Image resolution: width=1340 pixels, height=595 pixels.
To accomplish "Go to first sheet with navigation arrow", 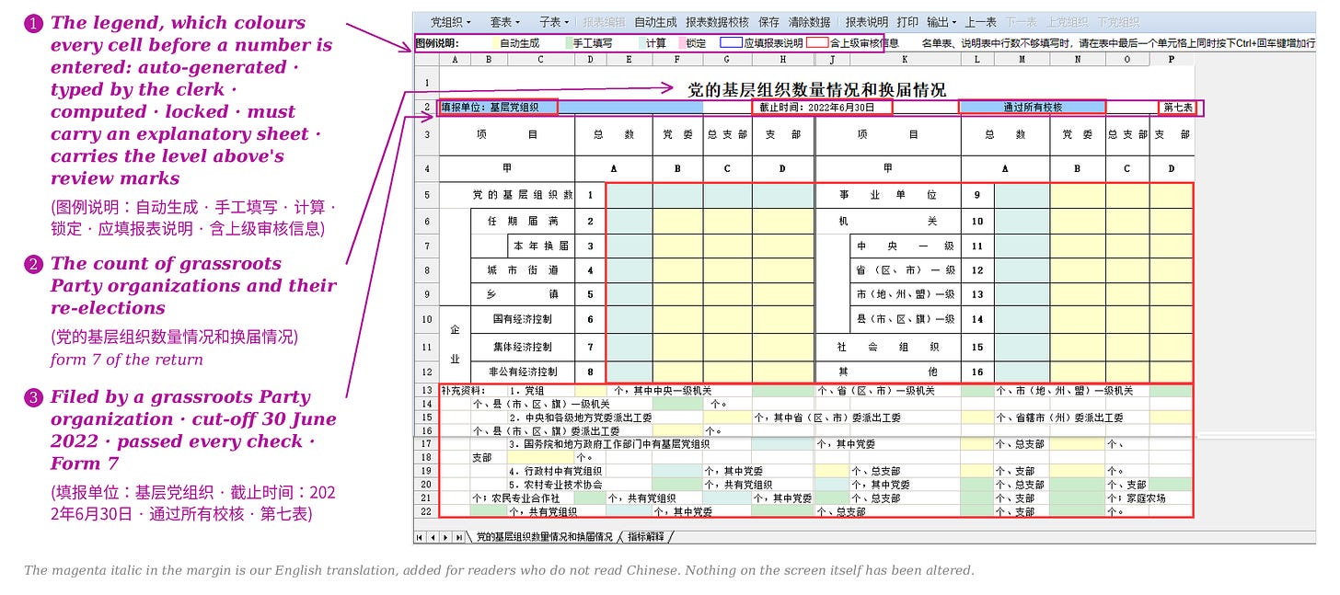I will 421,537.
